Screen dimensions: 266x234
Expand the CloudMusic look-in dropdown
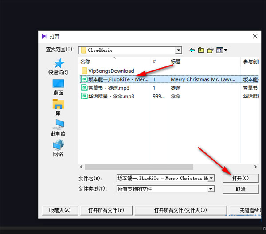click(178, 50)
